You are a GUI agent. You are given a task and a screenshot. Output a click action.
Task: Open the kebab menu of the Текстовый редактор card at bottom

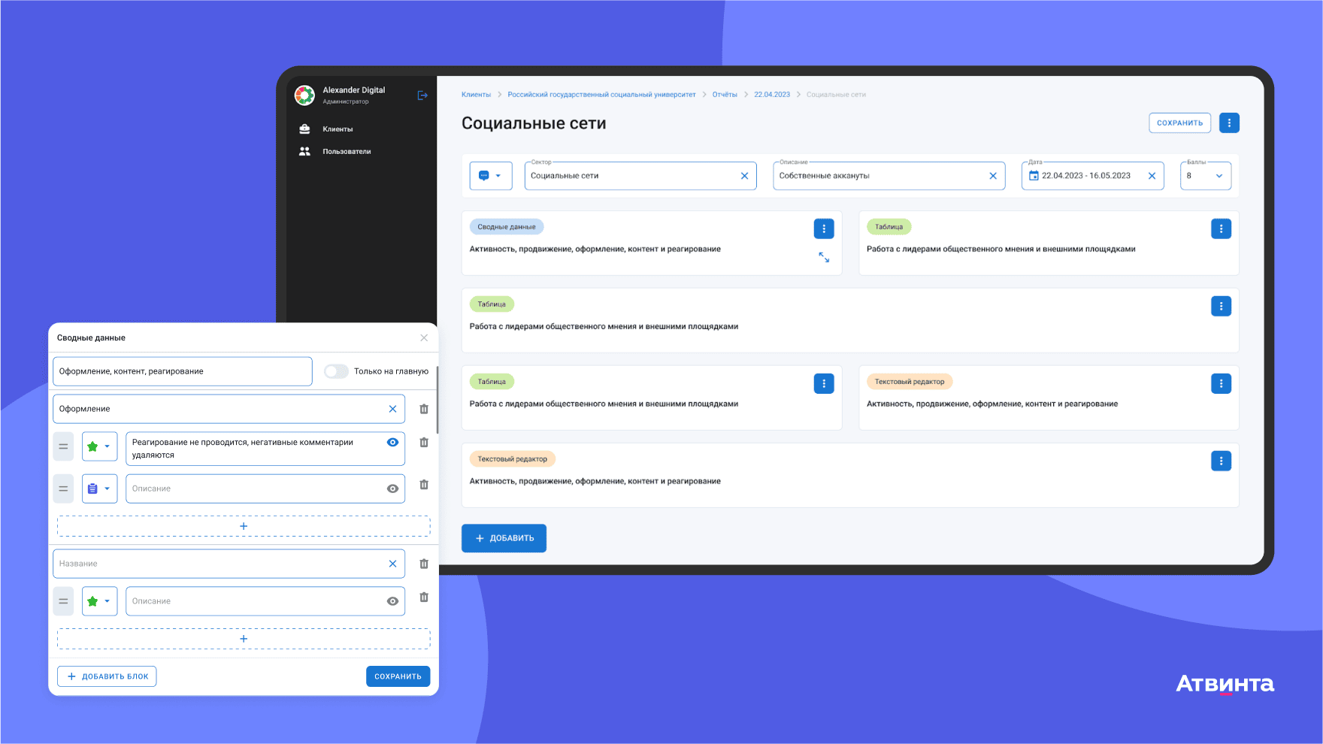click(1221, 461)
